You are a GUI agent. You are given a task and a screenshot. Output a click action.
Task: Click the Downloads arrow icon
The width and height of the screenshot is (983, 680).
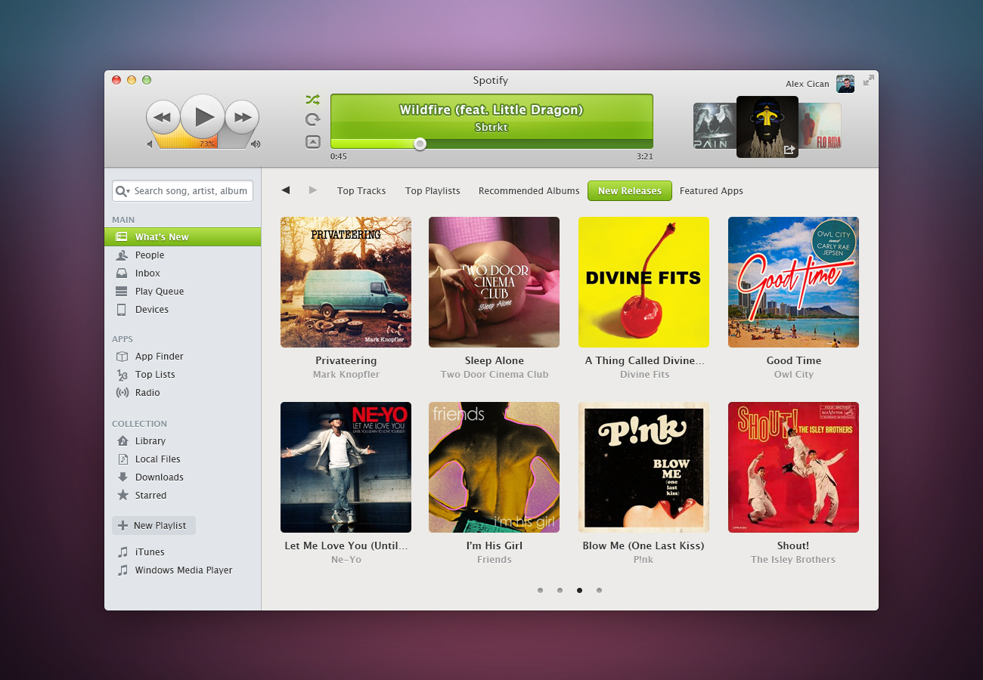pos(122,478)
